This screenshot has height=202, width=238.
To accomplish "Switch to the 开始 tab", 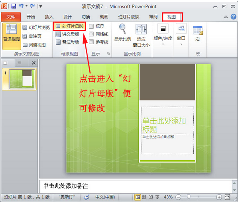I will click(31, 17).
